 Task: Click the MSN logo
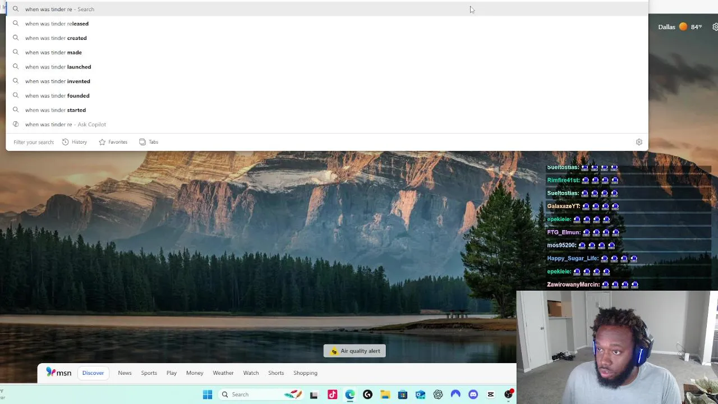point(59,373)
